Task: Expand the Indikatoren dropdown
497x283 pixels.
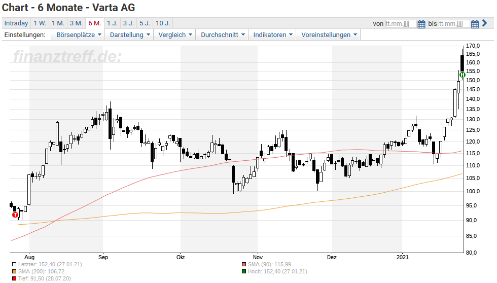Action: [273, 35]
